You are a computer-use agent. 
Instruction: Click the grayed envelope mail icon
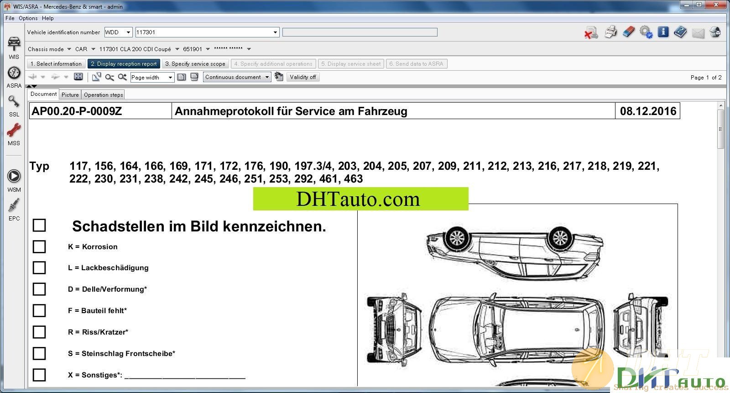[x=698, y=33]
